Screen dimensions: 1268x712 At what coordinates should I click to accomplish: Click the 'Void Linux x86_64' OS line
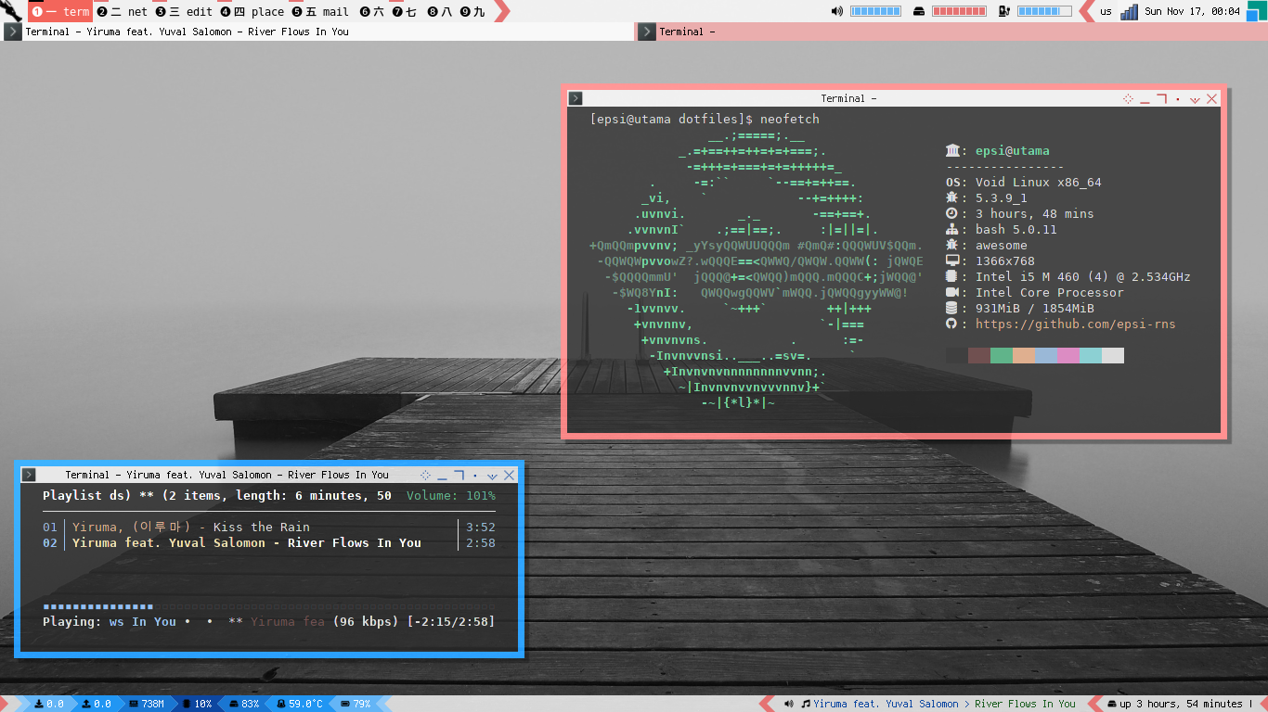click(x=1038, y=183)
